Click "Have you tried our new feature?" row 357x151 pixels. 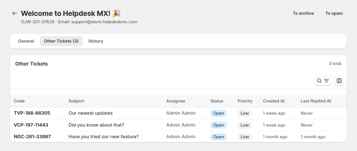103,137
